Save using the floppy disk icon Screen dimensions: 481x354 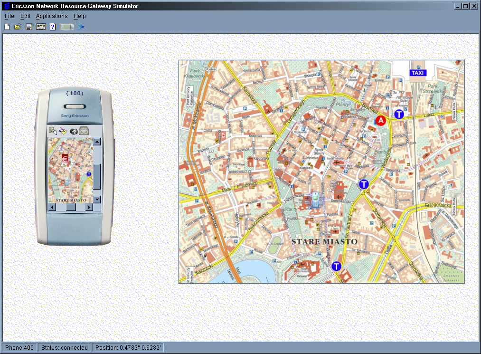point(29,27)
